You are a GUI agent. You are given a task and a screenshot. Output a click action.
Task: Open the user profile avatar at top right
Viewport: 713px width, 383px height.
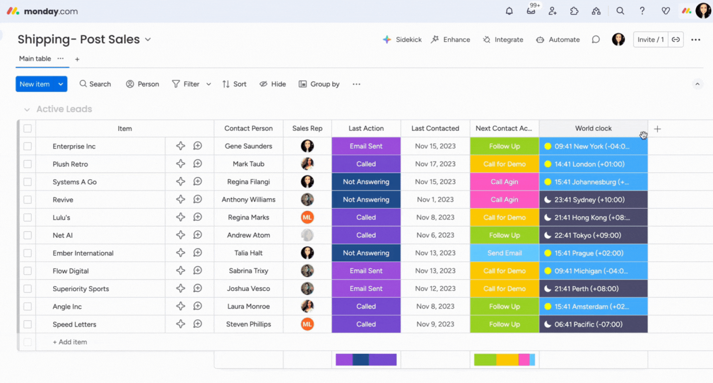click(x=703, y=11)
